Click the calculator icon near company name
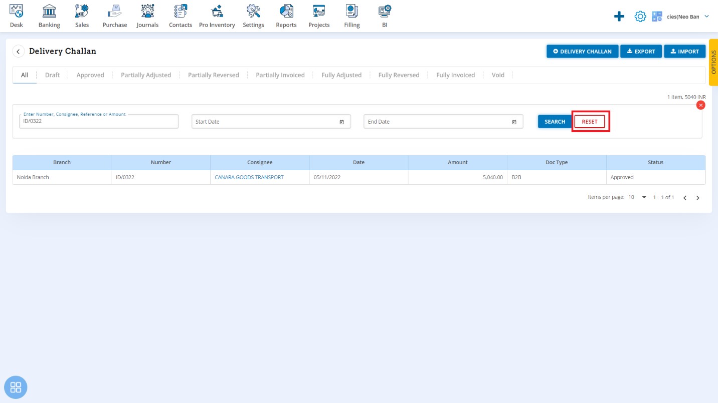Image resolution: width=718 pixels, height=403 pixels. 657,17
